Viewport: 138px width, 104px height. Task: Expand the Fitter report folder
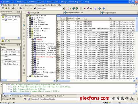28,33
